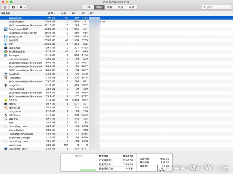
Task: Sort by the 用户 column header
Action: pyautogui.click(x=97, y=13)
